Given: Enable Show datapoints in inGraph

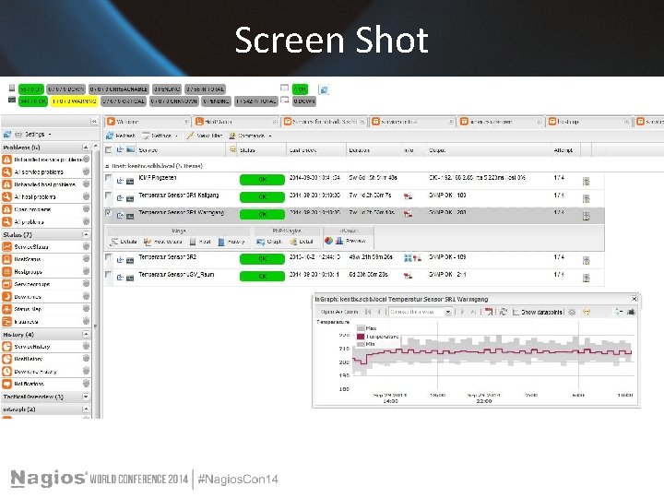Looking at the screenshot, I should [516, 312].
